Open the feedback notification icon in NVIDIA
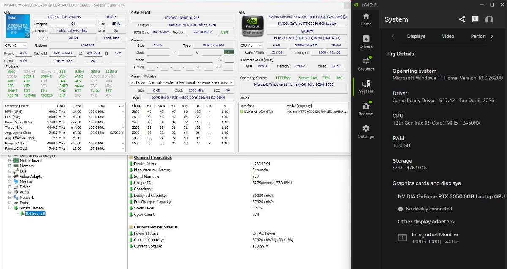Viewport: 507px width, 269px height. [x=475, y=19]
